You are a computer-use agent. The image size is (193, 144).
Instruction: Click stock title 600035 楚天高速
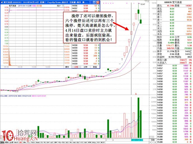pos(173,2)
